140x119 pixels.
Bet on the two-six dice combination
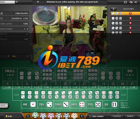77,95
